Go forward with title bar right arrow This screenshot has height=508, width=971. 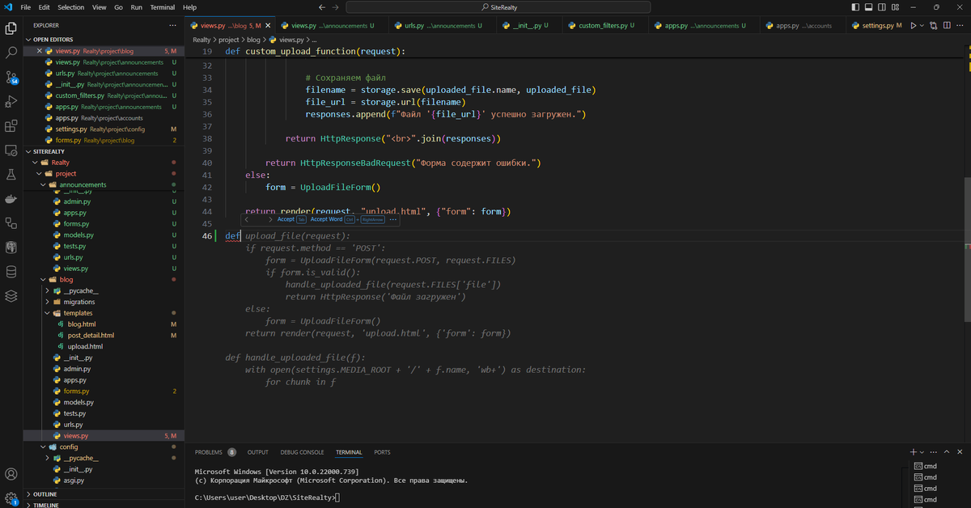click(x=337, y=7)
